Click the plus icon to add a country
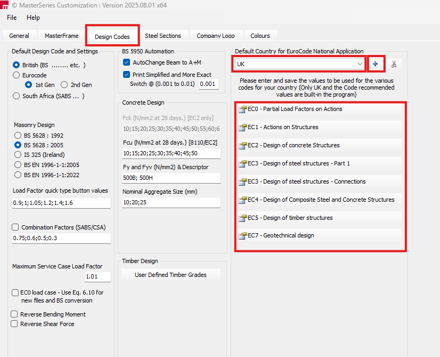Image resolution: width=440 pixels, height=357 pixels. (376, 63)
